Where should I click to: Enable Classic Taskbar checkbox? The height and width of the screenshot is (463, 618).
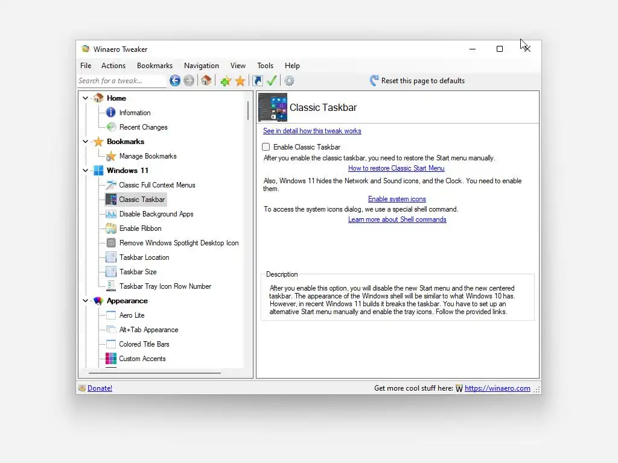click(x=266, y=147)
